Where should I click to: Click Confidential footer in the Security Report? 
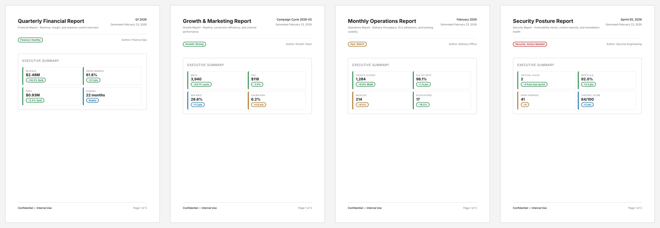tap(530, 208)
